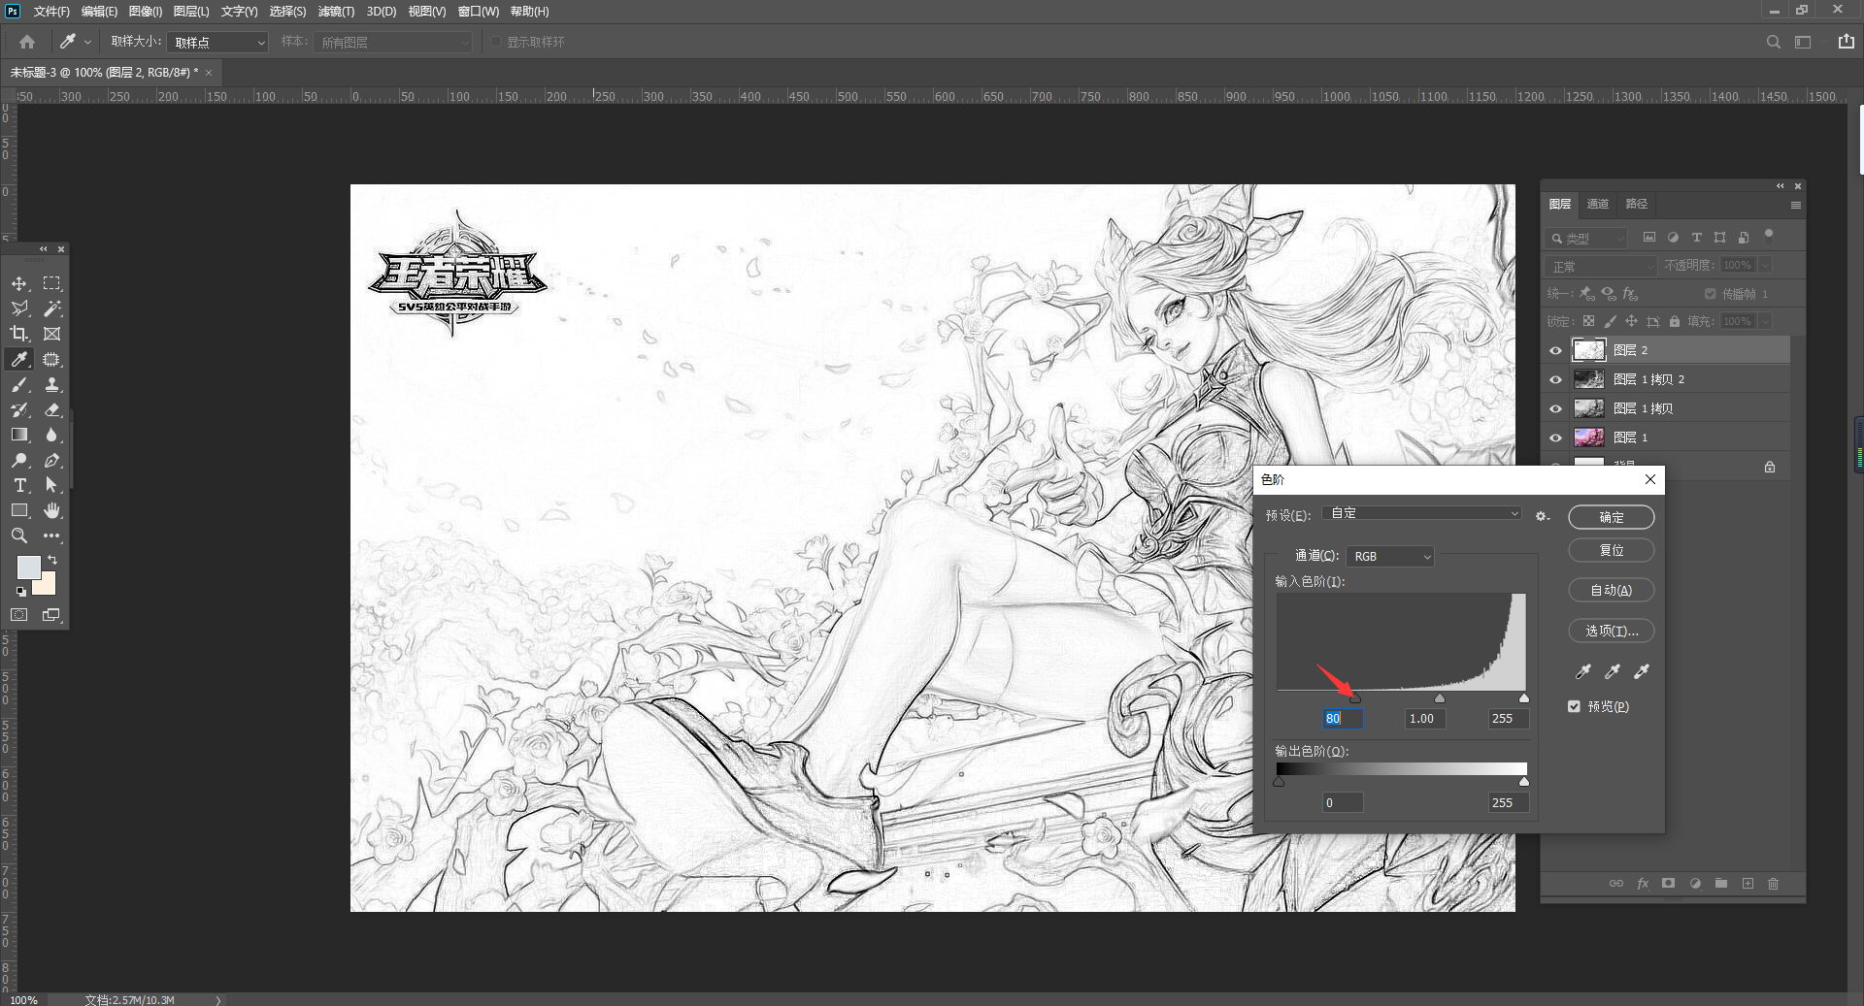Confirm Levels with the 确定 button

click(x=1612, y=517)
